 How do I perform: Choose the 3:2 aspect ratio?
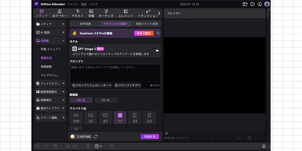(91, 117)
